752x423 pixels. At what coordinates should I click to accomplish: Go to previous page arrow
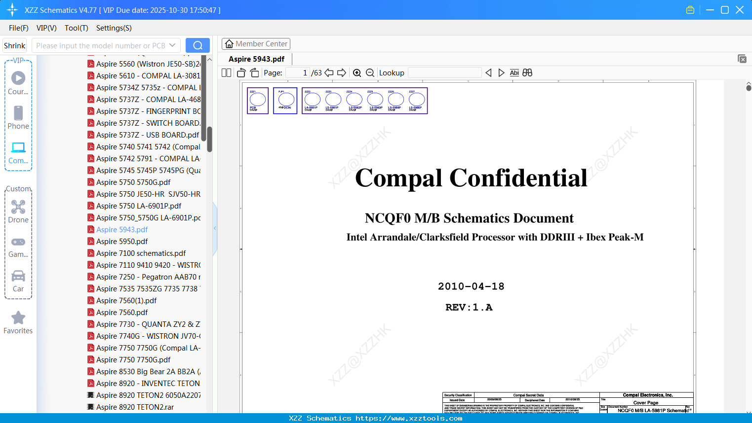click(329, 73)
